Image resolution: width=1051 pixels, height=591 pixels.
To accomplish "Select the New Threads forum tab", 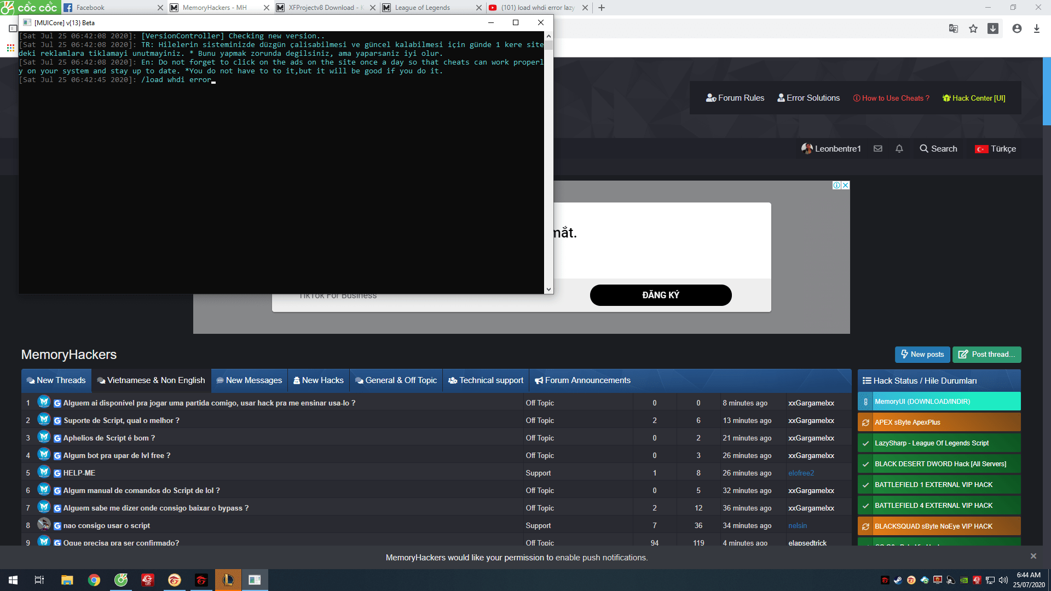I will (x=56, y=380).
